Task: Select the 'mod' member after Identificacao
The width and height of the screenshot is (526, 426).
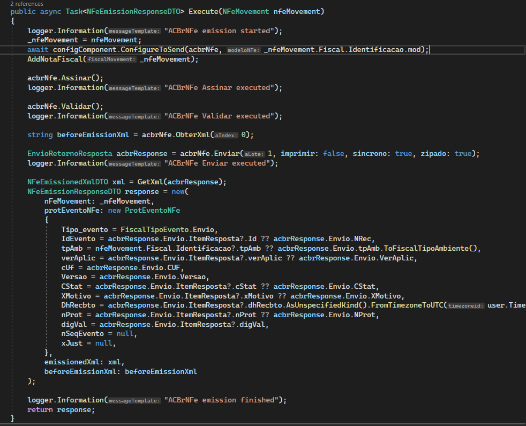Action: pos(414,50)
